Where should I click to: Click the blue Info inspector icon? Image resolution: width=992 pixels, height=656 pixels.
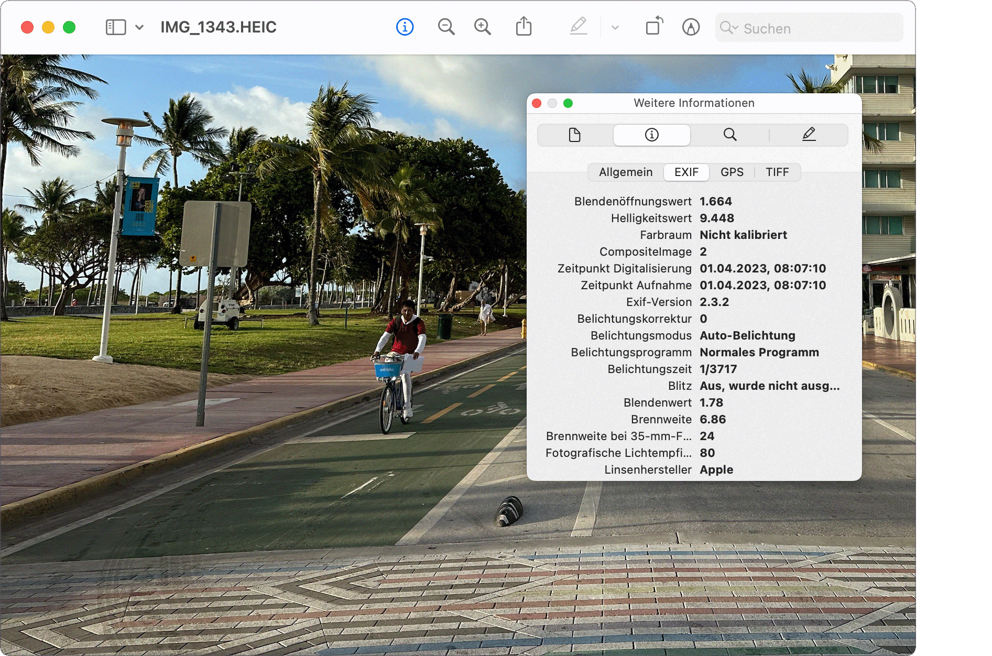pos(405,27)
